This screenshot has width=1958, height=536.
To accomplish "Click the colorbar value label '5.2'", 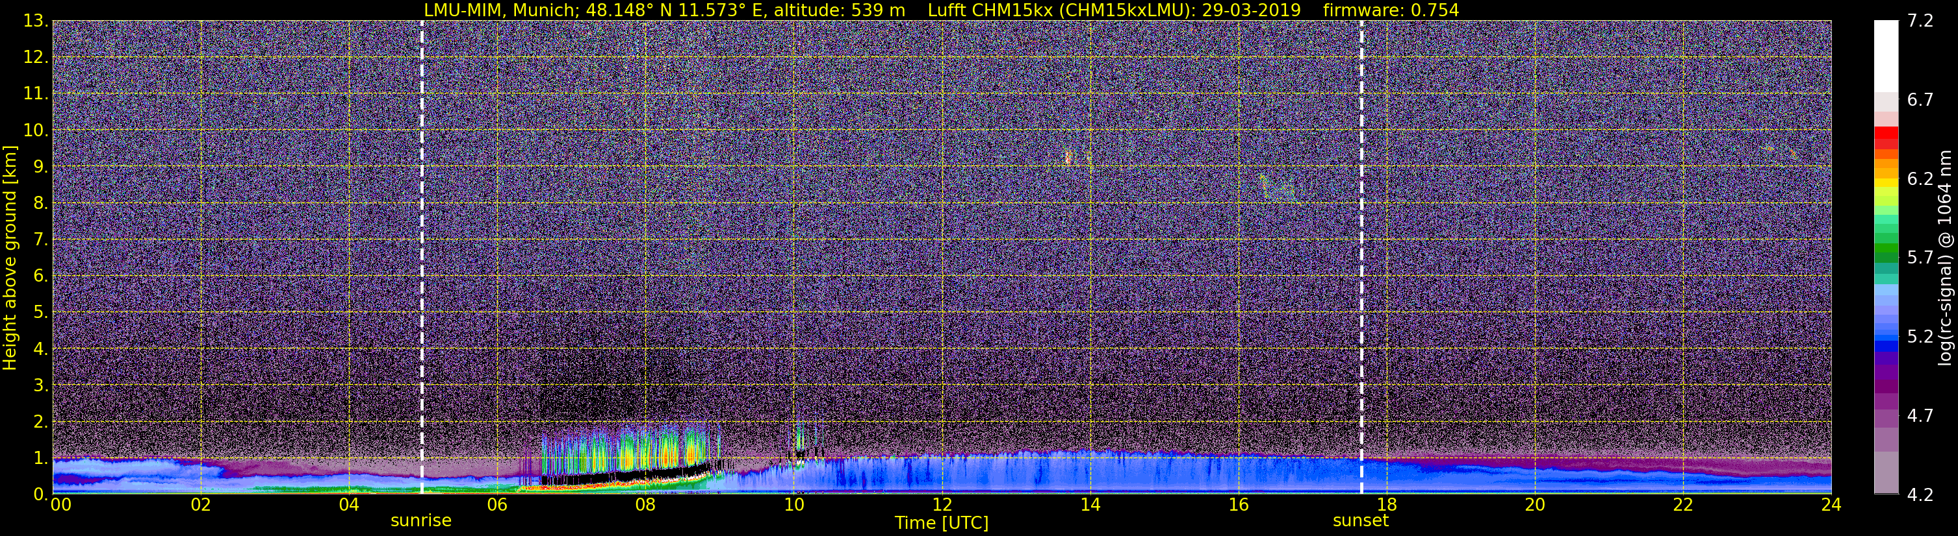I will coord(1920,337).
